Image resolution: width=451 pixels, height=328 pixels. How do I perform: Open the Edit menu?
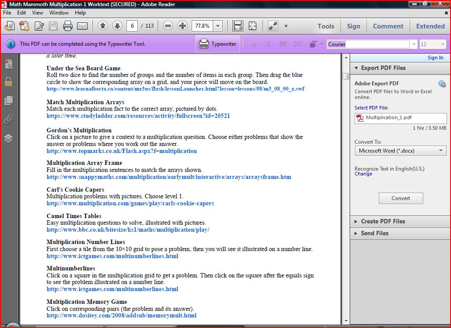[x=22, y=13]
